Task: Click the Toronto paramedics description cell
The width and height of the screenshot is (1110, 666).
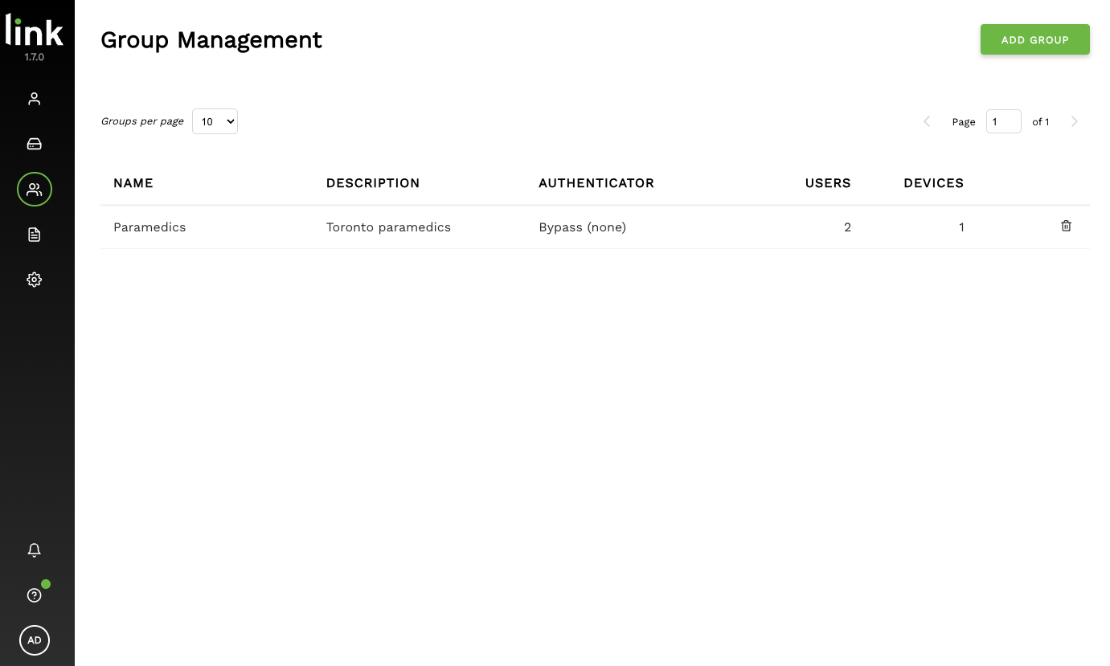Action: click(388, 227)
